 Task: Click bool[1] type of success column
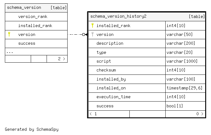(x=175, y=106)
